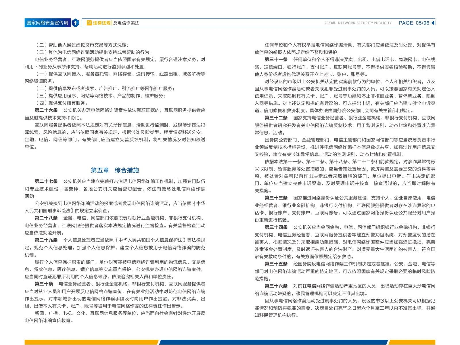Select the 反电信诈骗法 header title

pos(126,23)
